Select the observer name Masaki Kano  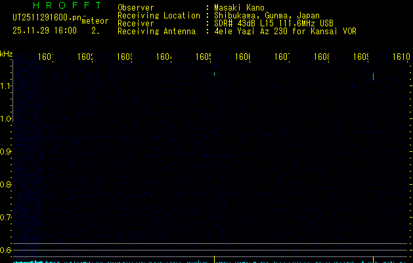pyautogui.click(x=239, y=7)
